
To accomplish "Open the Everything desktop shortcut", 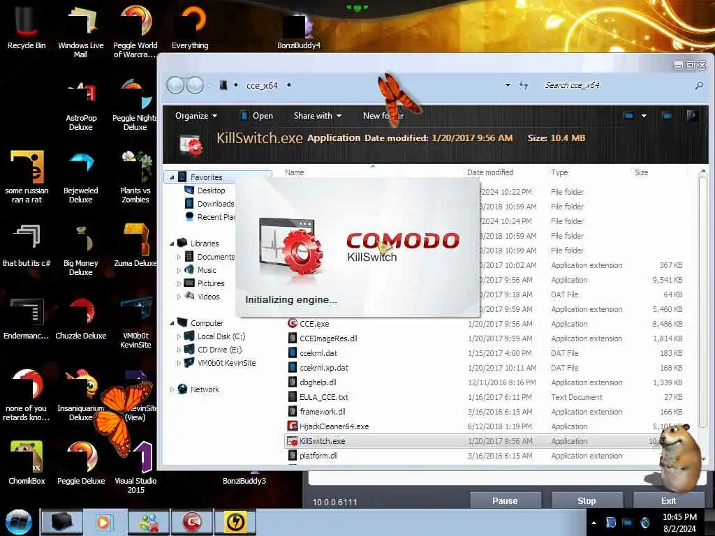I will pos(190,27).
